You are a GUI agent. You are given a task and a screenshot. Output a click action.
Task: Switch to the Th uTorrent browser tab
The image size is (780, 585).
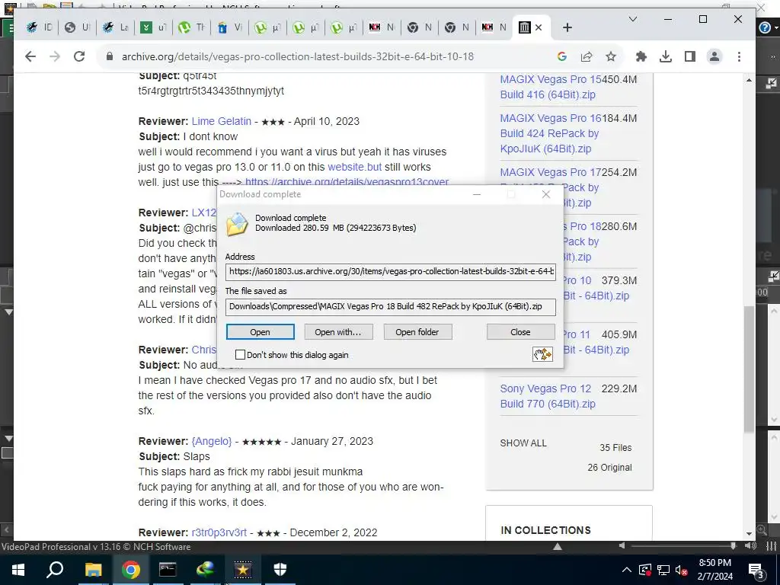[191, 27]
